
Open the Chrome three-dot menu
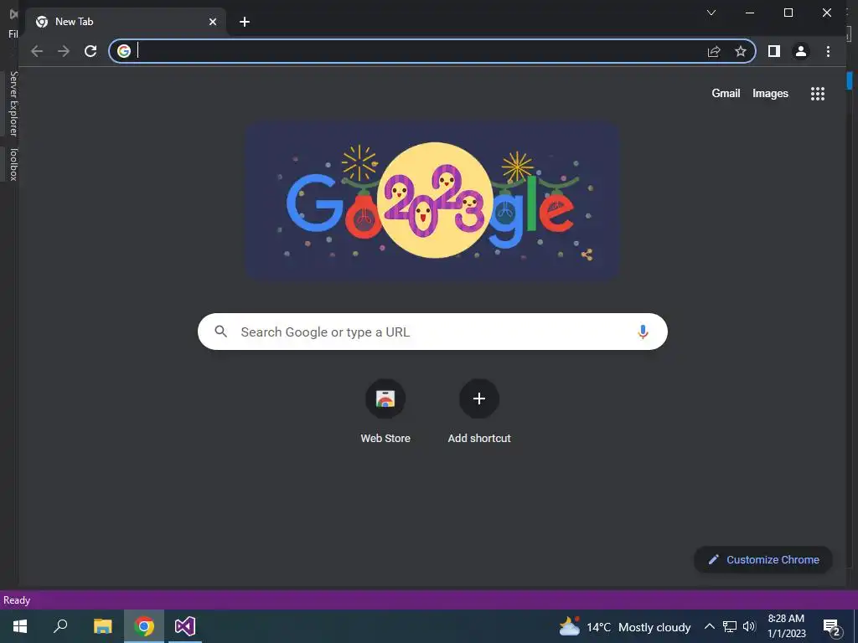(x=828, y=51)
